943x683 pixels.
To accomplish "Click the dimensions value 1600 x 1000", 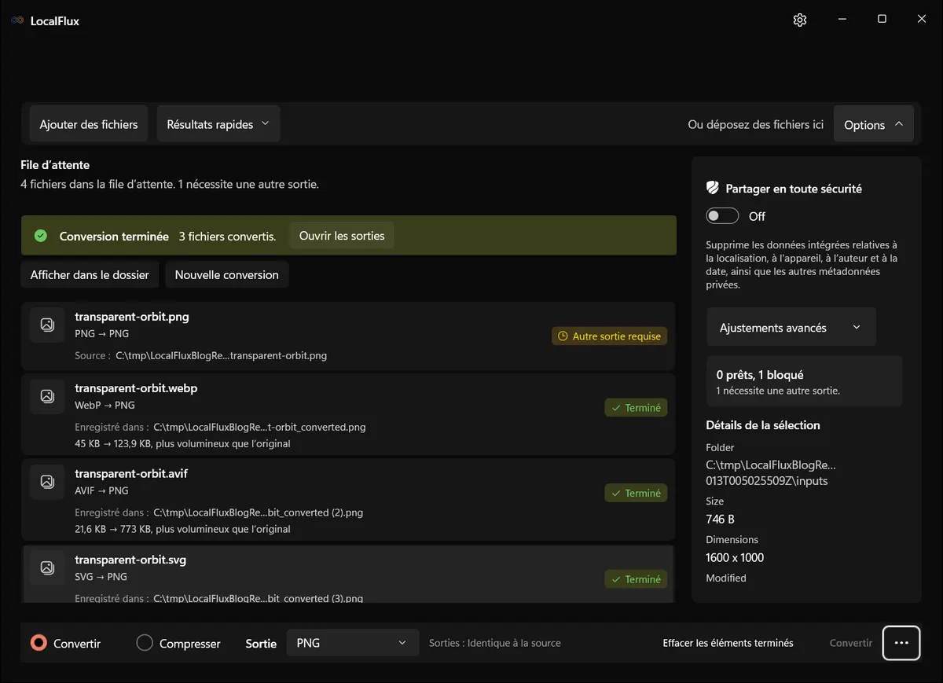I will tap(735, 557).
